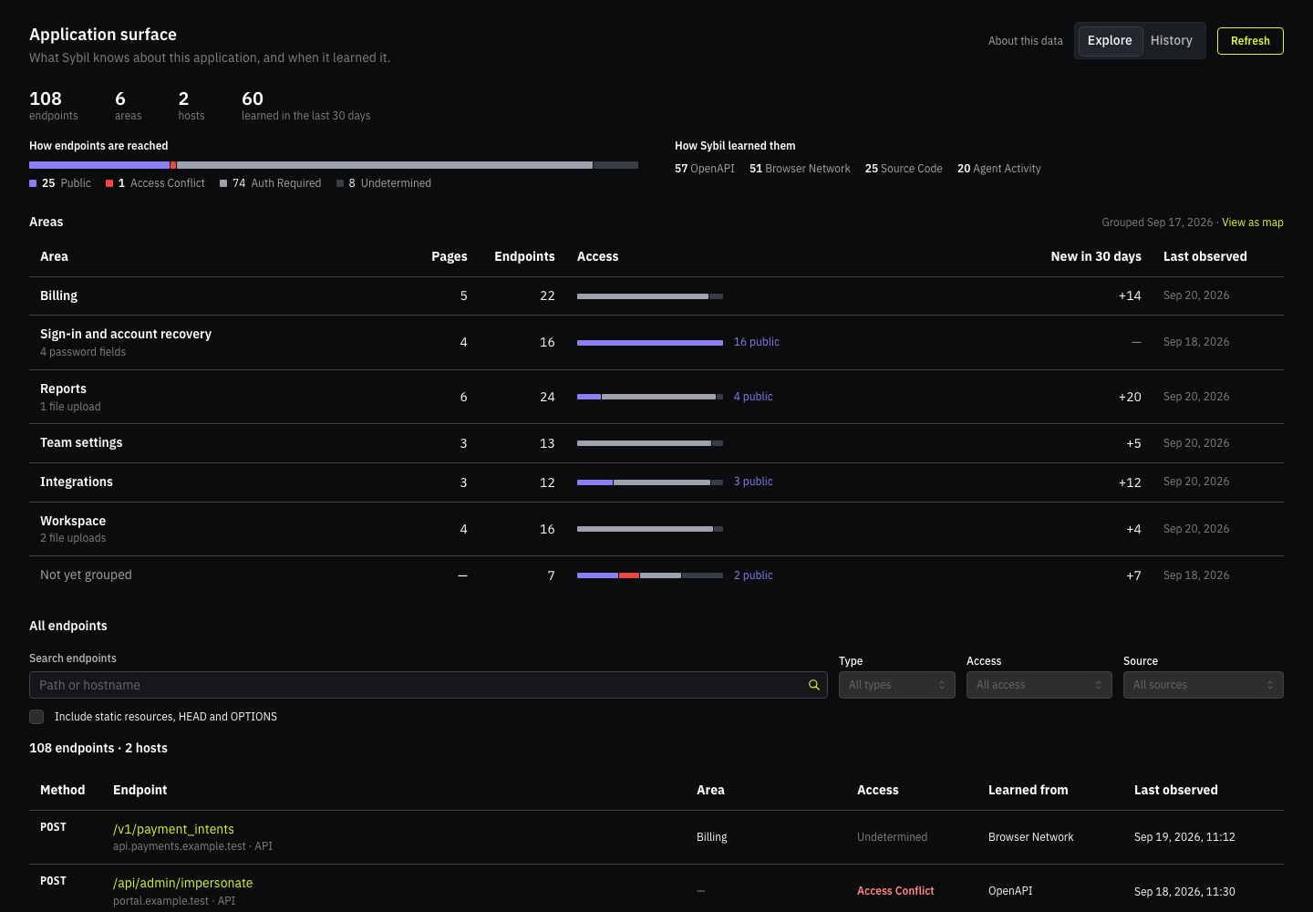Viewport: 1313px width, 912px height.
Task: Switch to the History tab
Action: pyautogui.click(x=1172, y=41)
